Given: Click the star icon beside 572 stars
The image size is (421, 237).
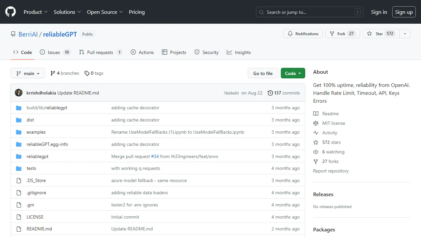Looking at the screenshot, I should [x=316, y=142].
